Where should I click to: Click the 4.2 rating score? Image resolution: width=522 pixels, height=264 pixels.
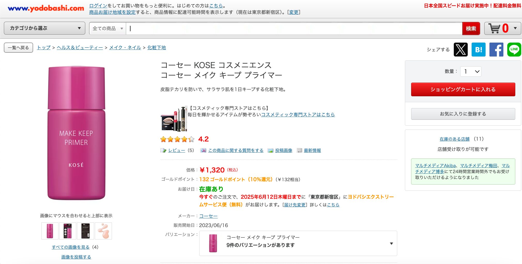[x=203, y=139]
